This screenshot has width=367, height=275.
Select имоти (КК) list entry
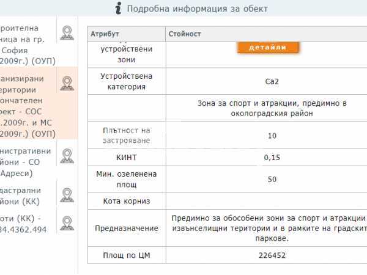28,224
